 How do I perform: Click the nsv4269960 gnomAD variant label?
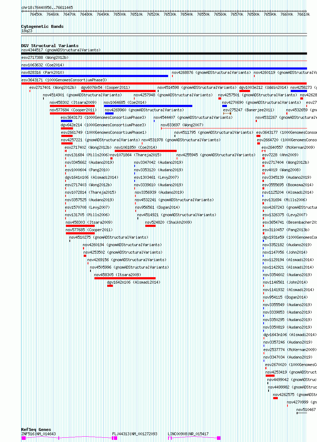tap(144, 110)
